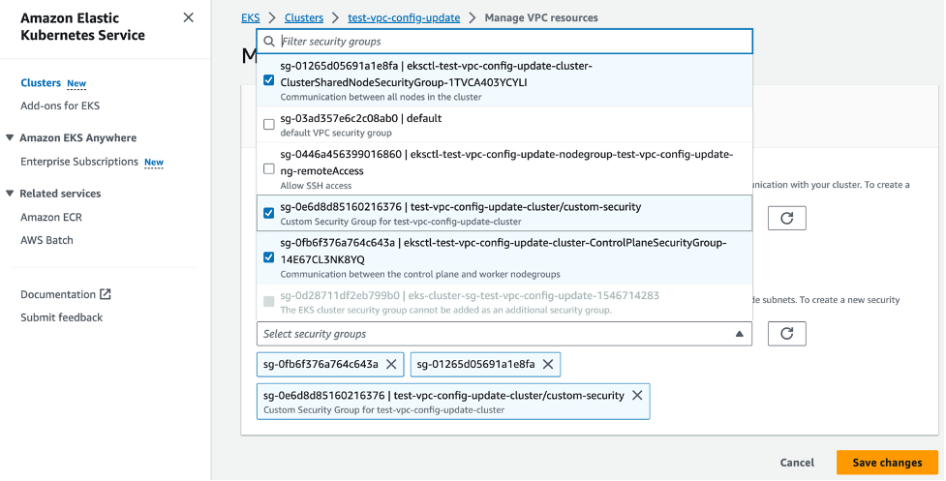Remove custom-security group tag with X
946x481 pixels.
(637, 396)
